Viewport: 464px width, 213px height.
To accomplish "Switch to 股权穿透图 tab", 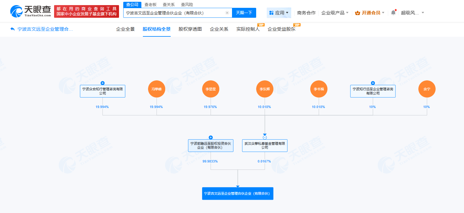I will coord(190,29).
